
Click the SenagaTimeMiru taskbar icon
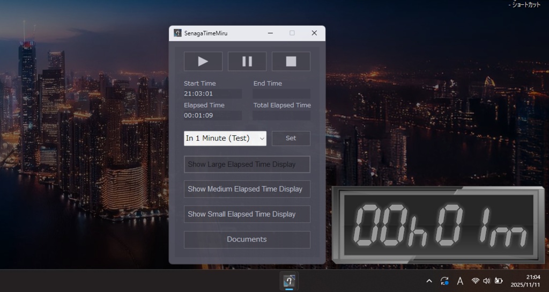(x=289, y=281)
